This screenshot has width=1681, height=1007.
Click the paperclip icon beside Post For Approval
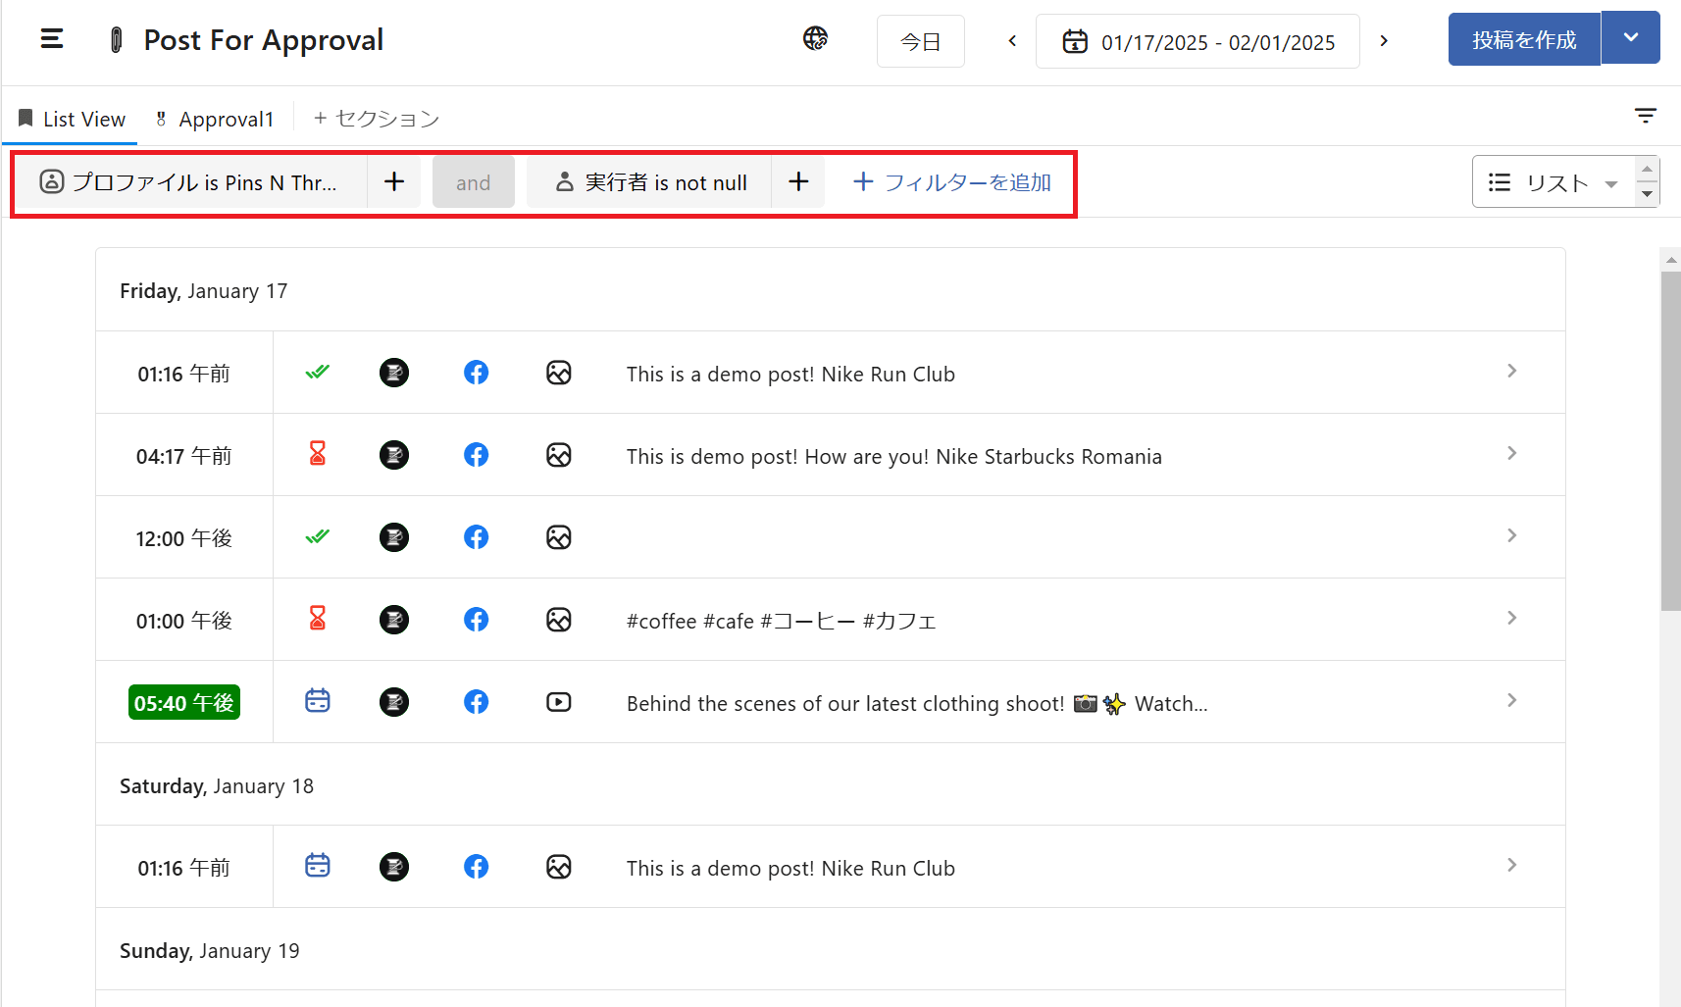pos(117,40)
